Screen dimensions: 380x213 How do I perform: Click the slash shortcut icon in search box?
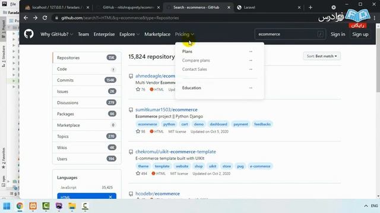[321, 34]
